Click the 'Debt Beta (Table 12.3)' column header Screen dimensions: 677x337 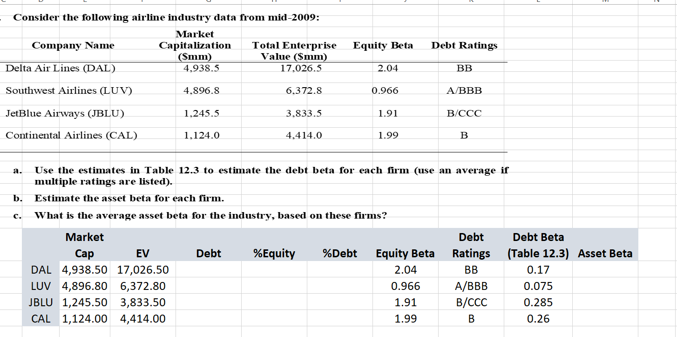coord(538,245)
